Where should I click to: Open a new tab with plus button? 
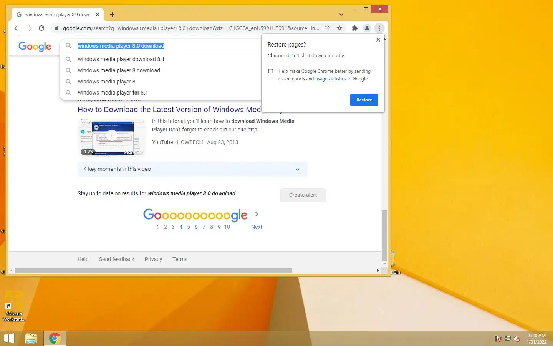point(112,15)
